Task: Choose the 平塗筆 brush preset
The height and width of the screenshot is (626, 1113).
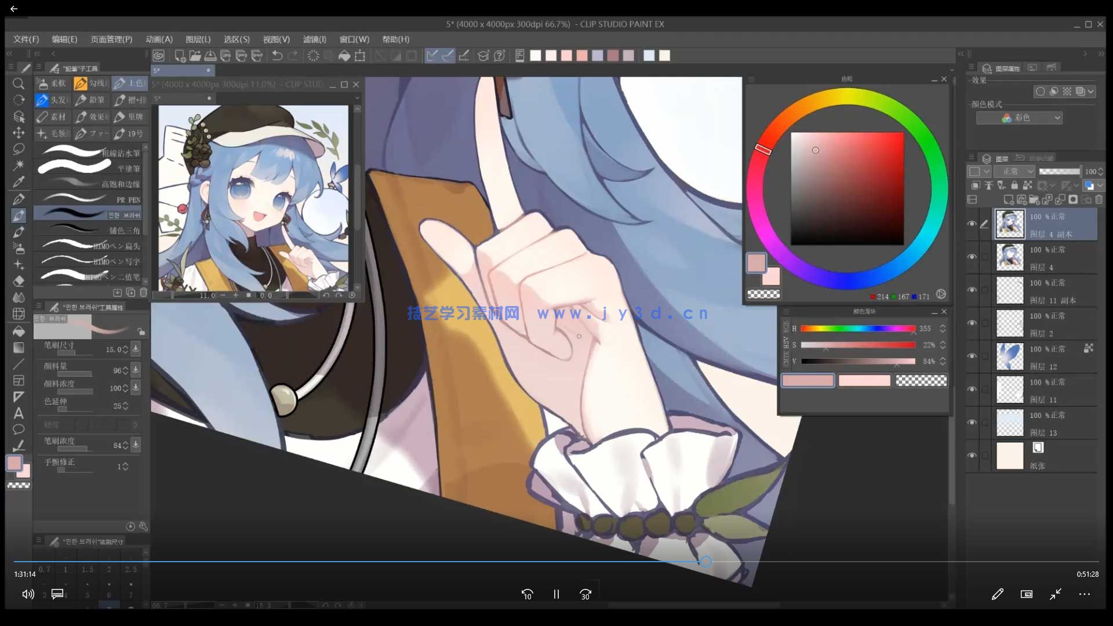Action: [88, 168]
